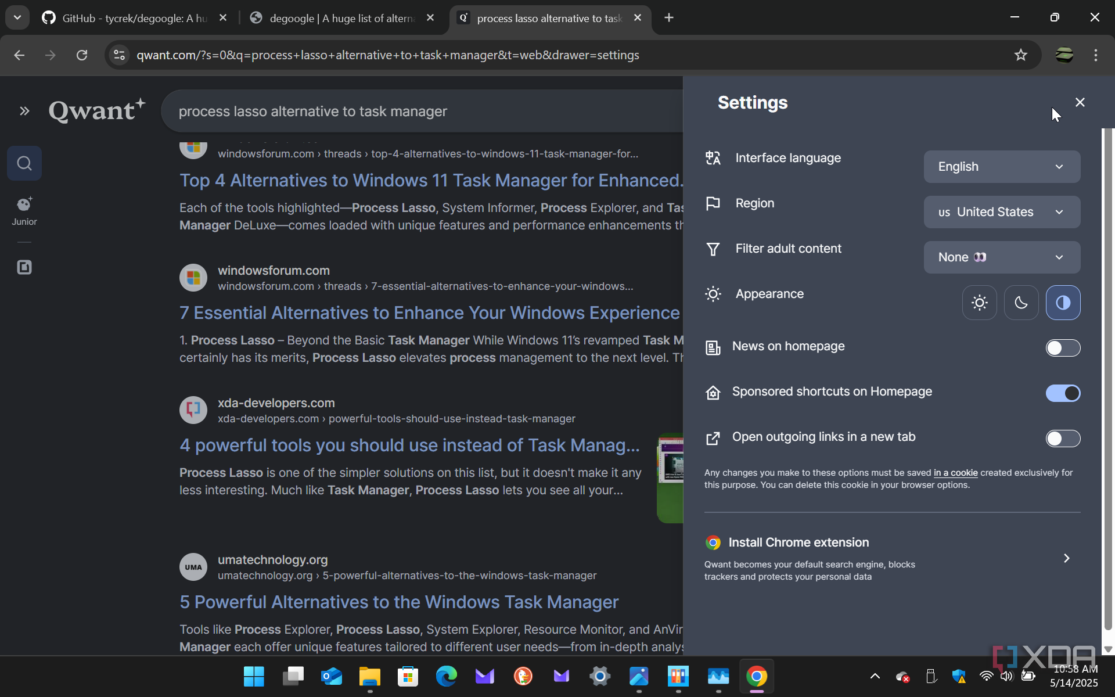The image size is (1115, 697).
Task: Reload the current page
Action: point(82,55)
